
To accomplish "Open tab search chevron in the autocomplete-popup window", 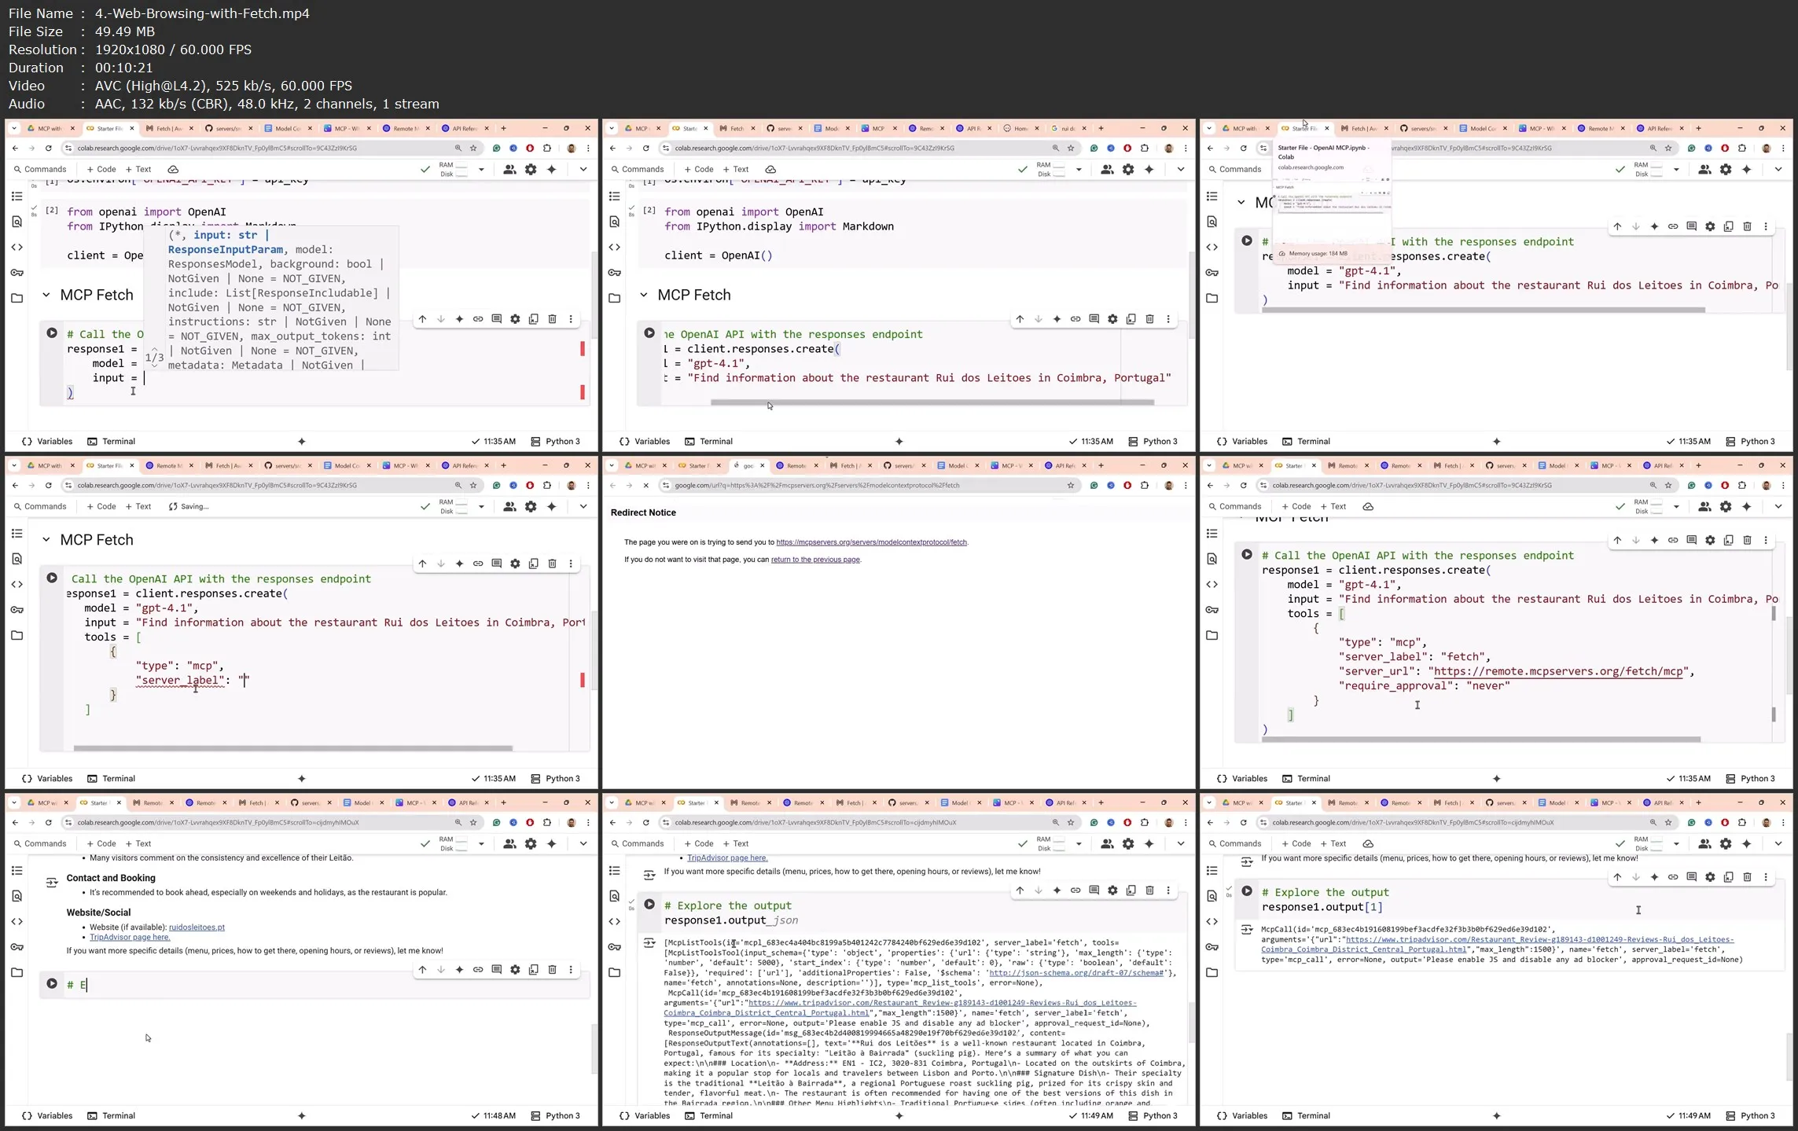I will [x=14, y=128].
